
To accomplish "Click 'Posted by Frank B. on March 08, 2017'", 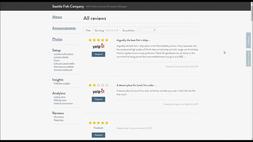I will [x=182, y=67].
